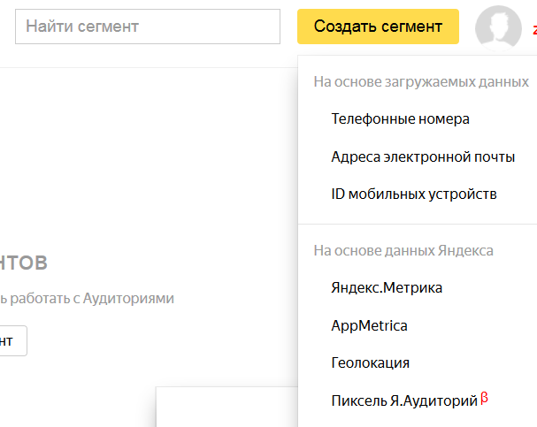
Task: Click the Найти сегмент search field
Action: coord(148,27)
